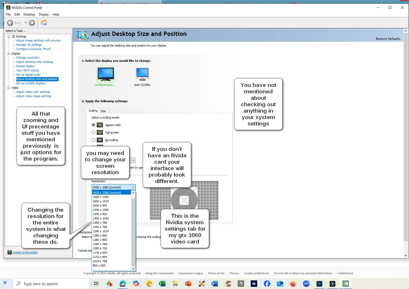
Task: Click the No scaling mode icon
Action: [x=100, y=140]
